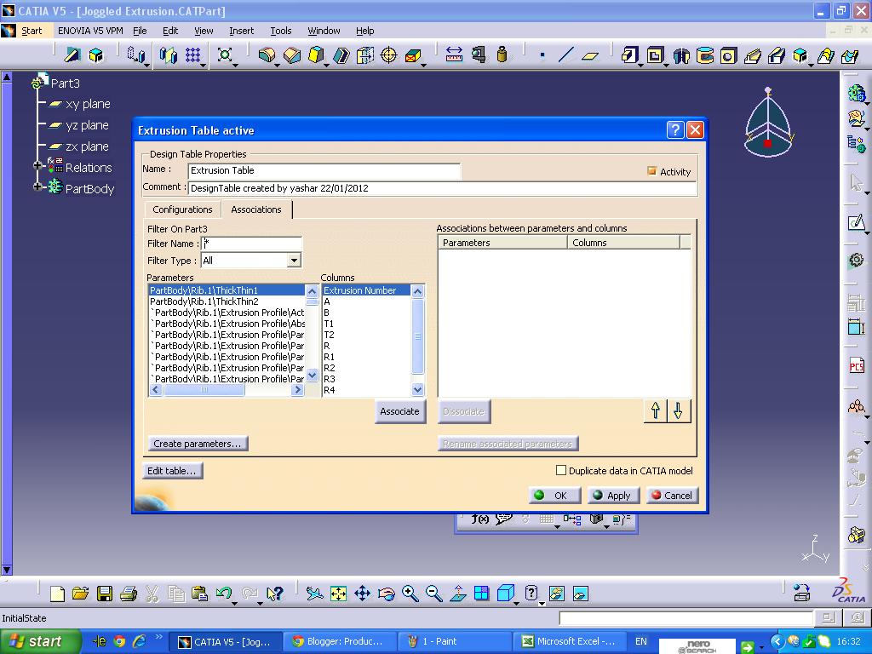Image resolution: width=872 pixels, height=654 pixels.
Task: Click the Normal View icon
Action: click(x=457, y=593)
